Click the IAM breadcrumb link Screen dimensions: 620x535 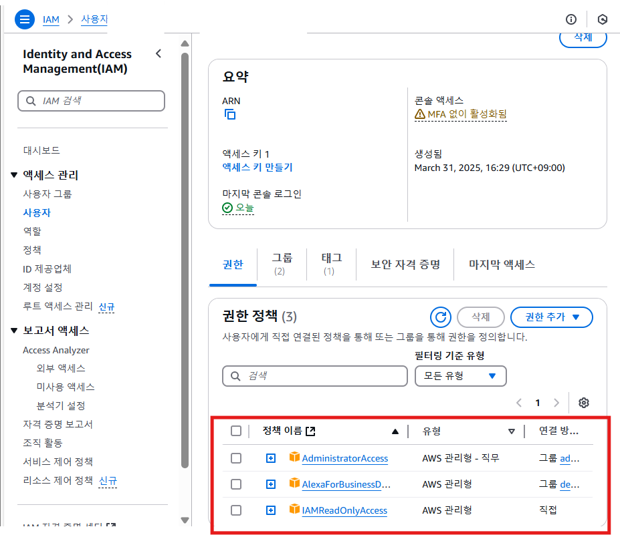pyautogui.click(x=51, y=19)
